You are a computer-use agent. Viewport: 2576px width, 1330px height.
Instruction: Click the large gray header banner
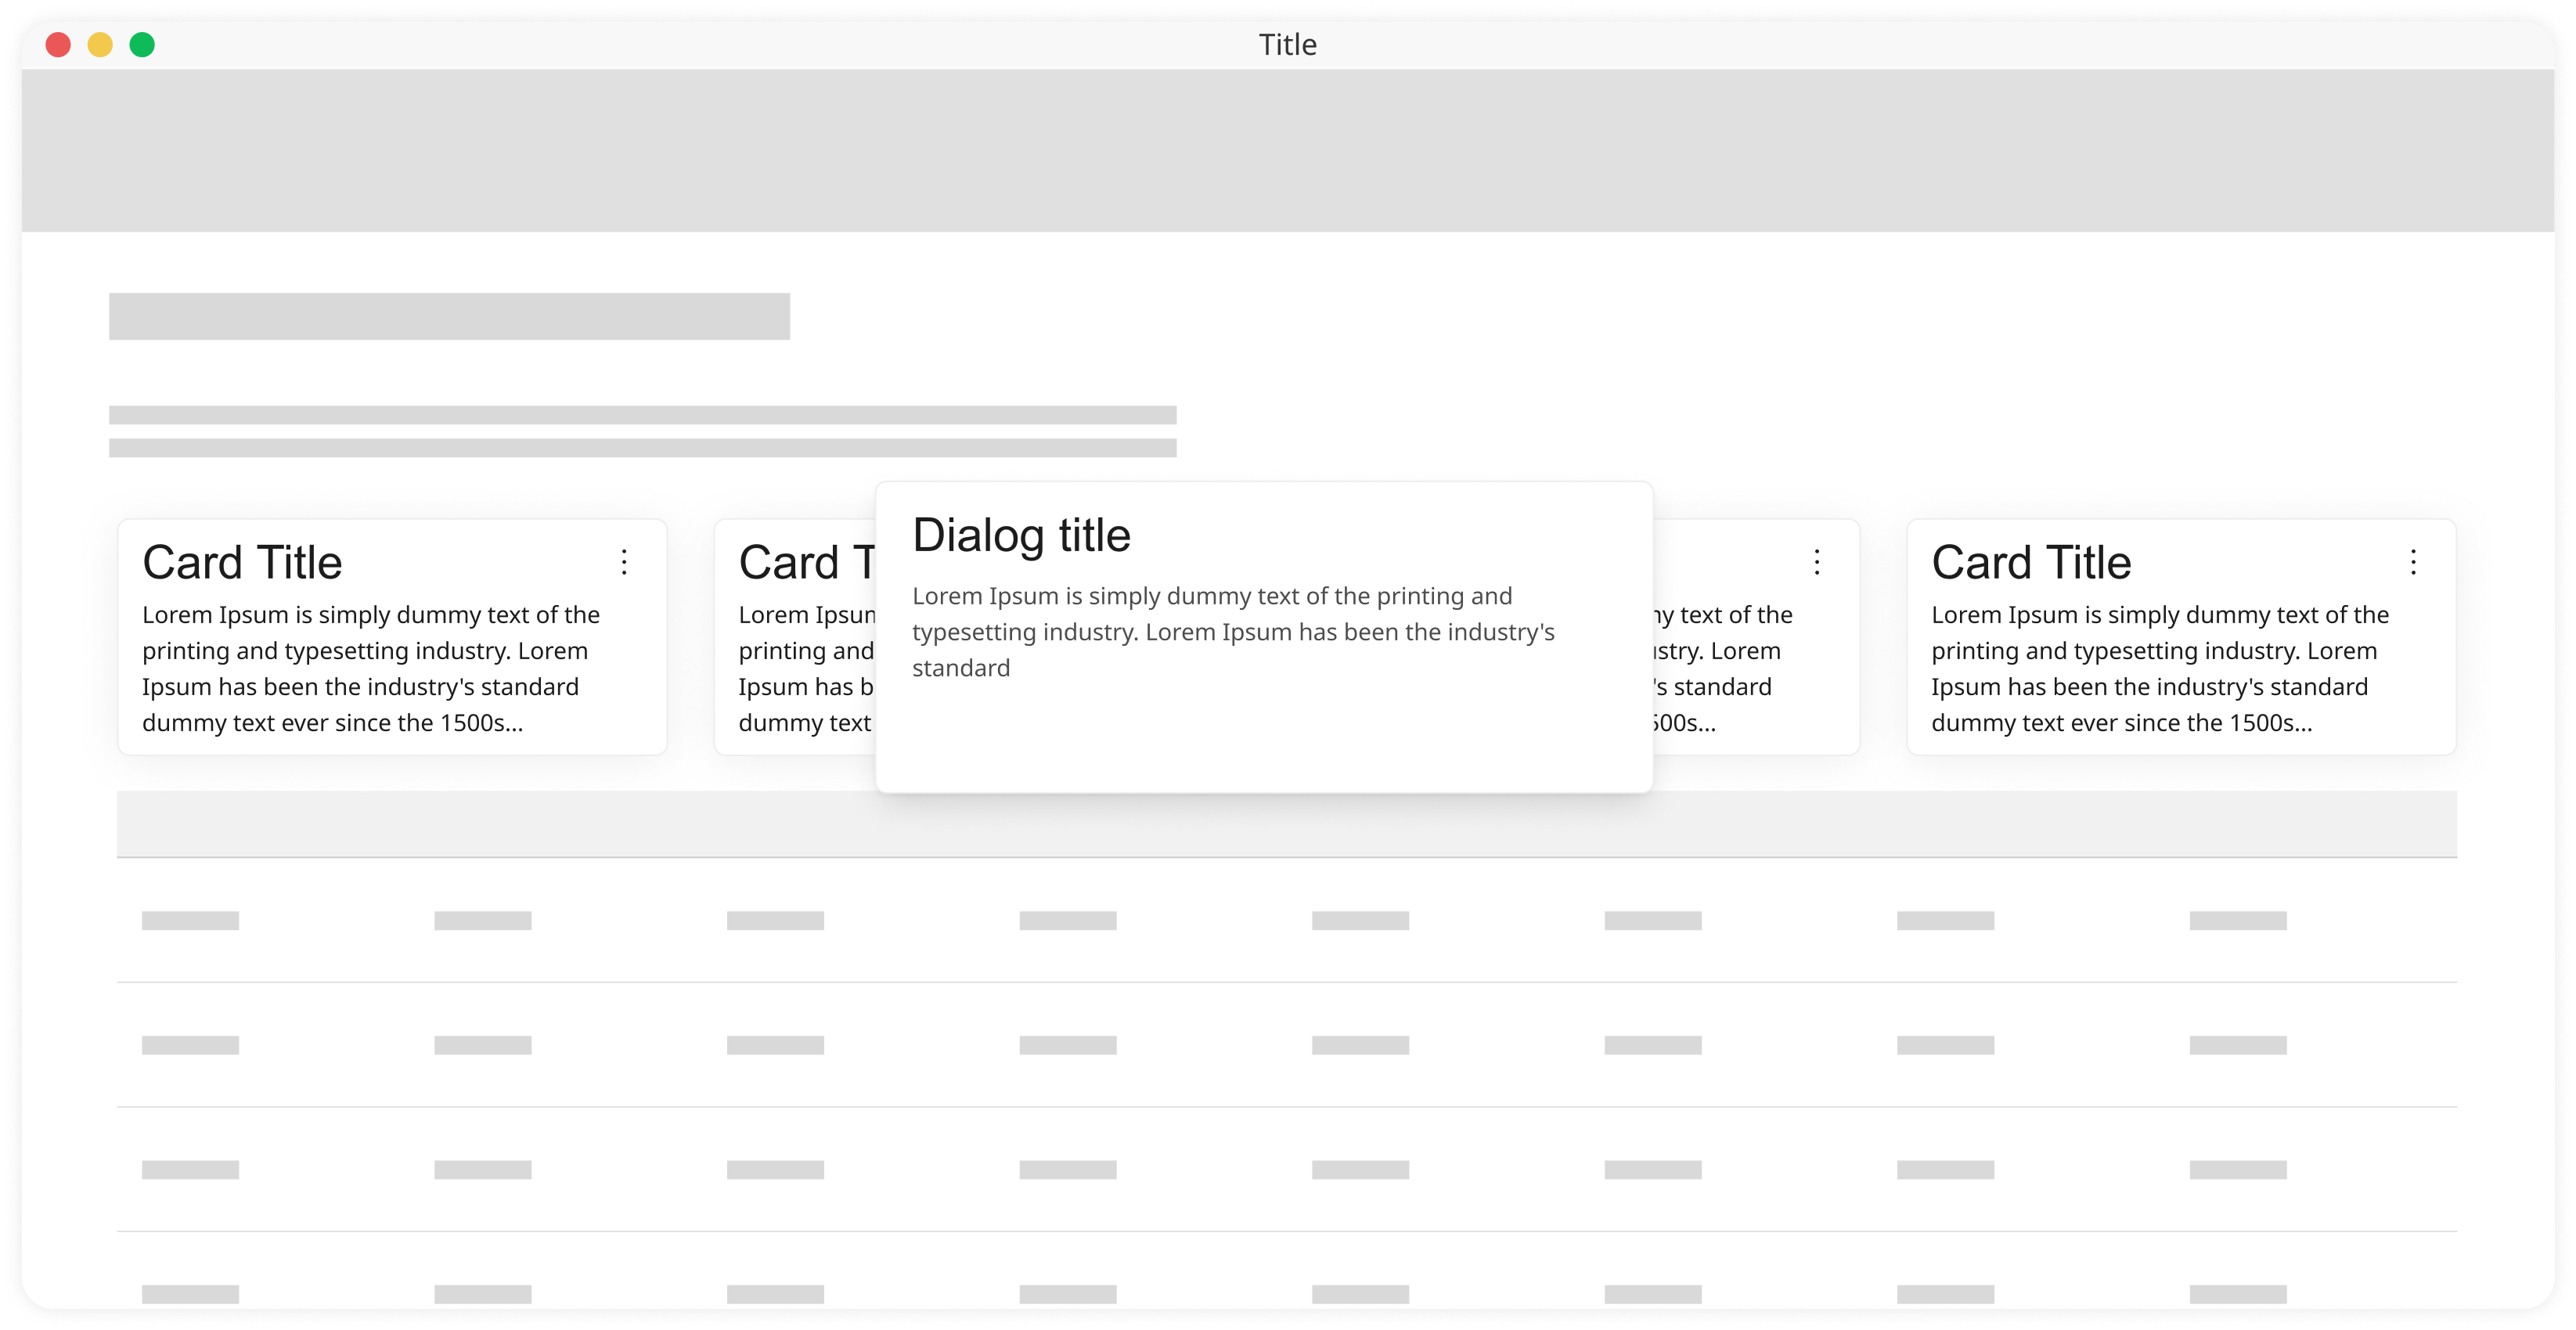click(x=1287, y=150)
